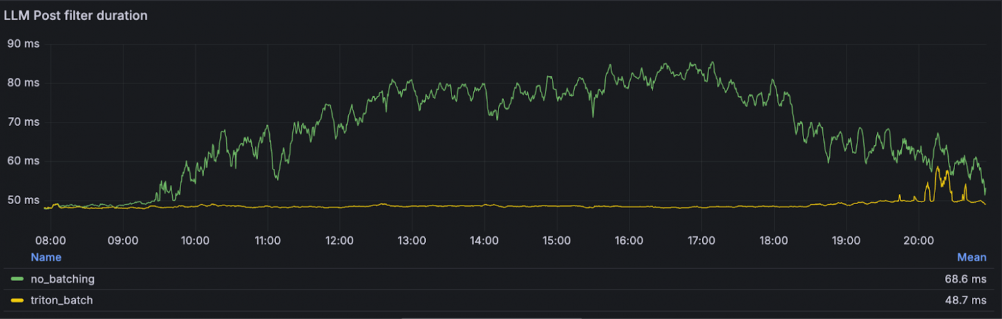Click the LLM Post filter duration panel title
The image size is (1002, 319).
point(76,15)
